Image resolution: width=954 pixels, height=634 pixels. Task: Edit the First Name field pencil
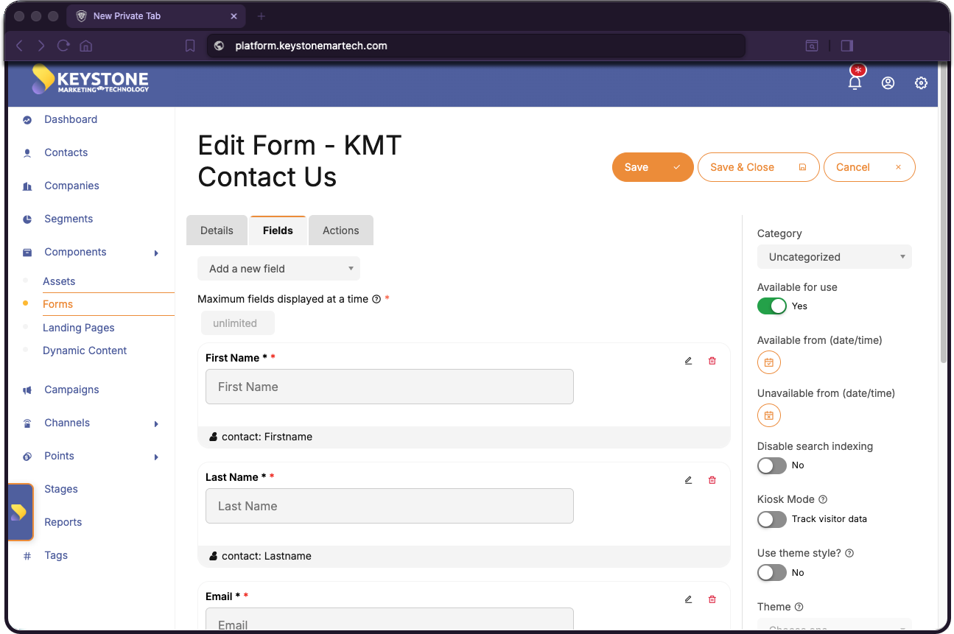click(688, 361)
